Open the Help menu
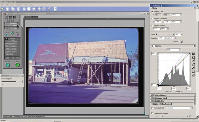 click(x=31, y=5)
